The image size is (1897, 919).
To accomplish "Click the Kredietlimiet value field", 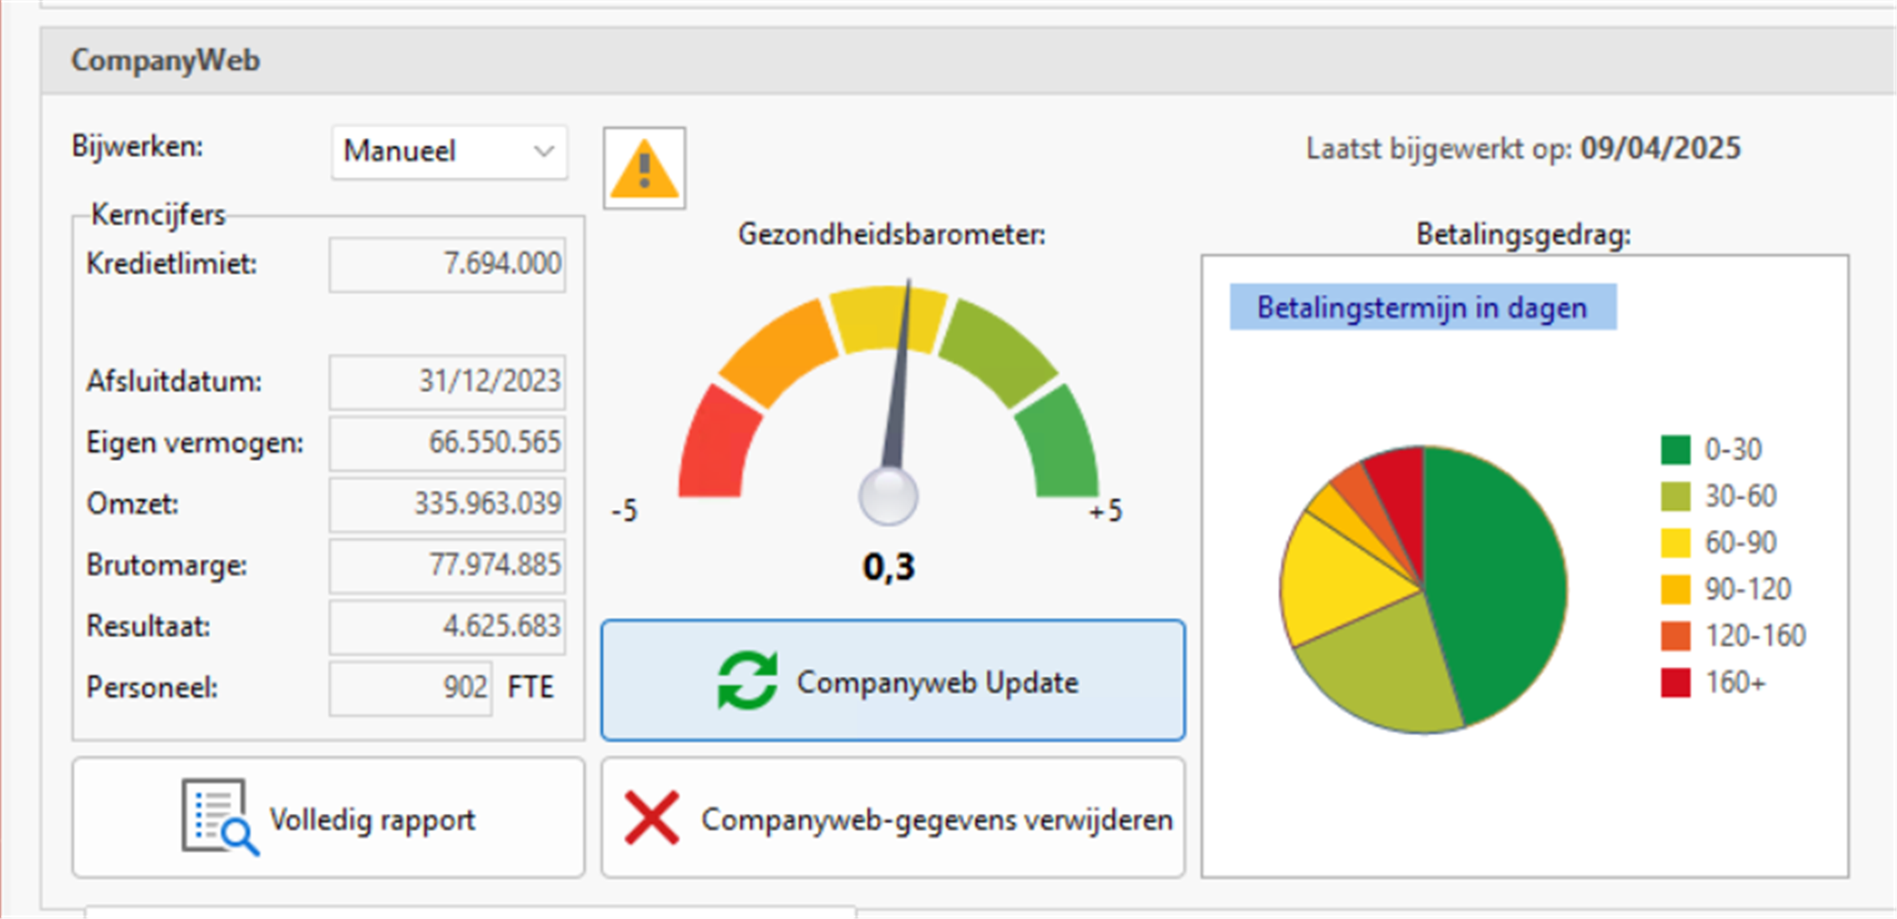I will point(447,264).
